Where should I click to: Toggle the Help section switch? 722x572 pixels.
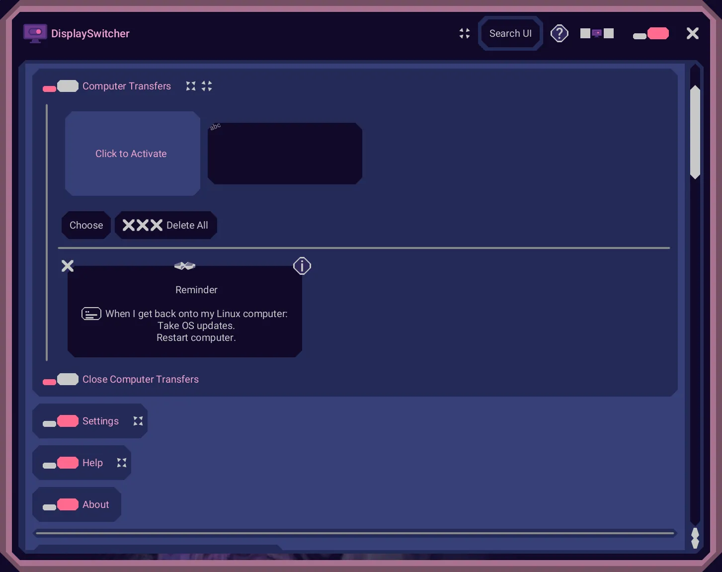coord(61,463)
